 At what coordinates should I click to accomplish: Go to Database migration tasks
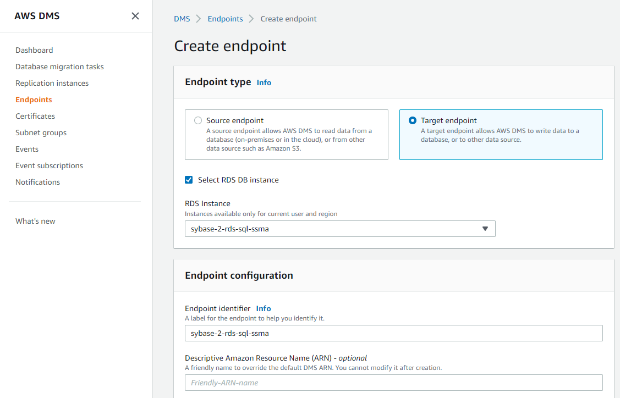pos(59,67)
